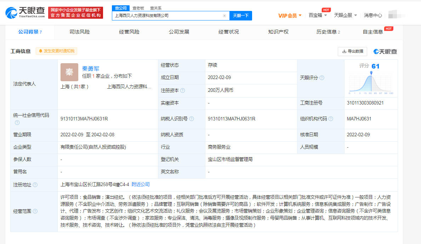Open legal representative 秦勇军 link
The image size is (421, 244).
[x=91, y=69]
